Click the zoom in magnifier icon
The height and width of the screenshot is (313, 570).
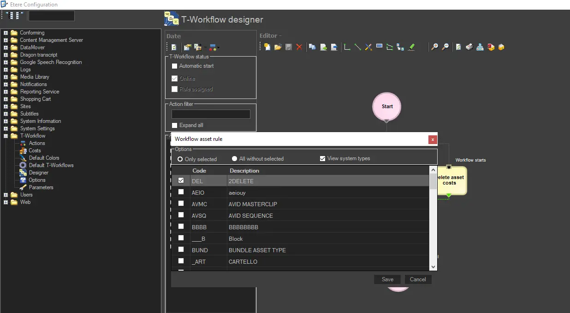coord(434,47)
